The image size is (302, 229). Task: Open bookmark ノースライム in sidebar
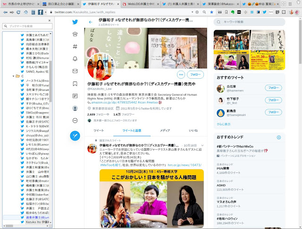(x=35, y=81)
